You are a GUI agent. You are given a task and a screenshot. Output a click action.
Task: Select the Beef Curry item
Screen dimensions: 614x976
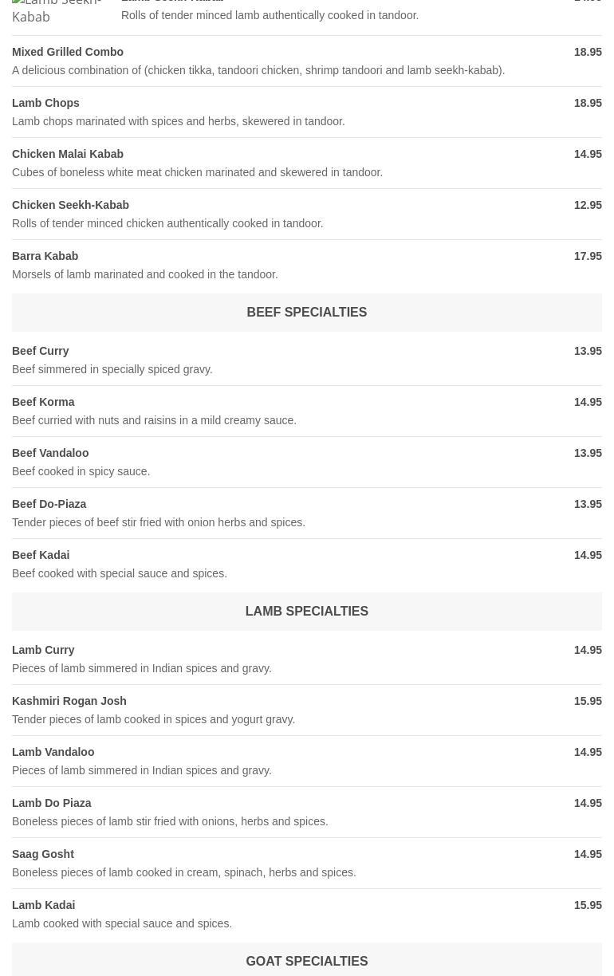[40, 351]
